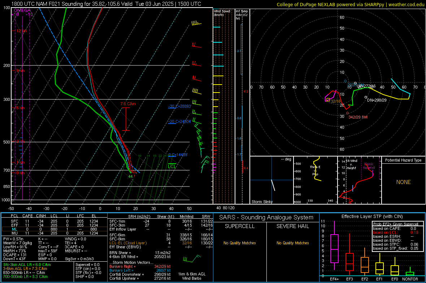Select the LCL-EL (Cloud Layer) row

161,243
